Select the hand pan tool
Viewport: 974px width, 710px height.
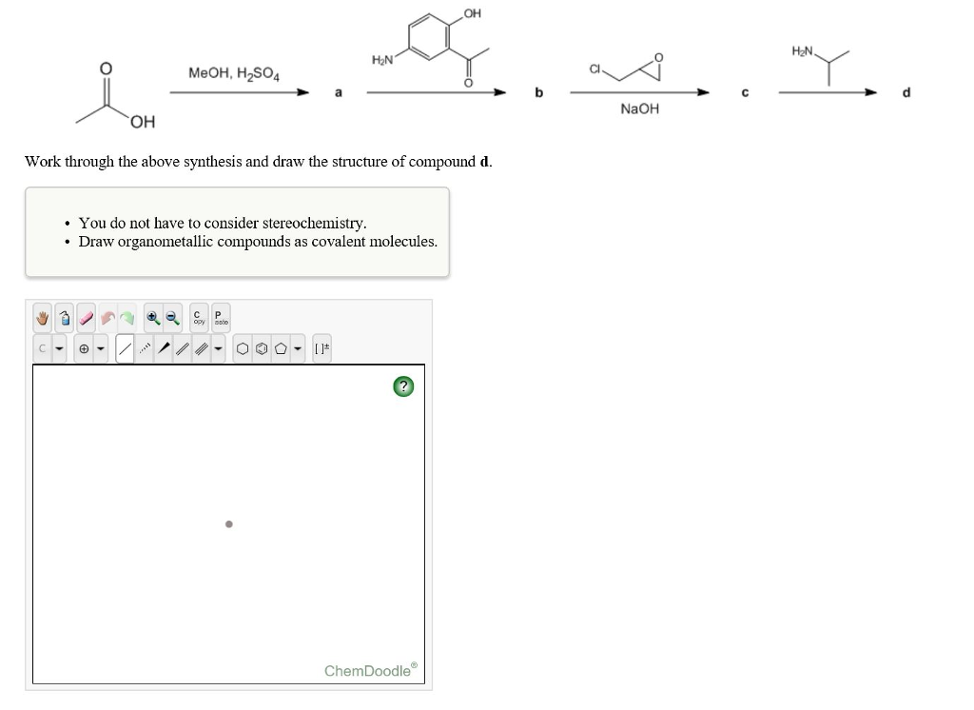[x=43, y=317]
